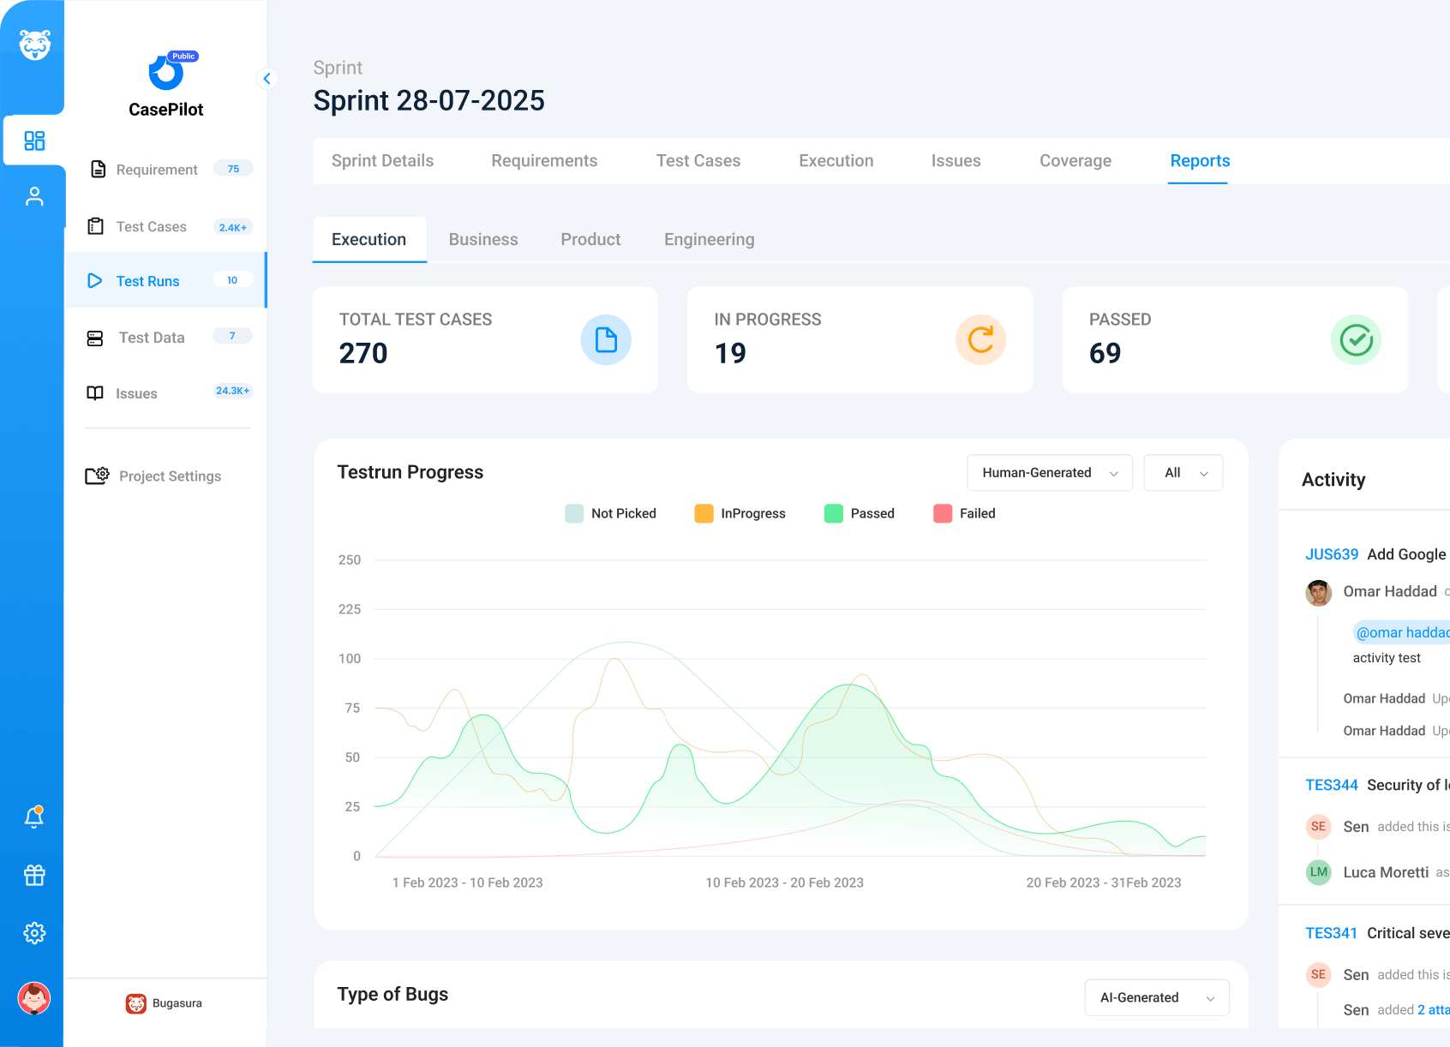The width and height of the screenshot is (1450, 1047).
Task: Open the user profile icon in sidebar
Action: [x=34, y=197]
